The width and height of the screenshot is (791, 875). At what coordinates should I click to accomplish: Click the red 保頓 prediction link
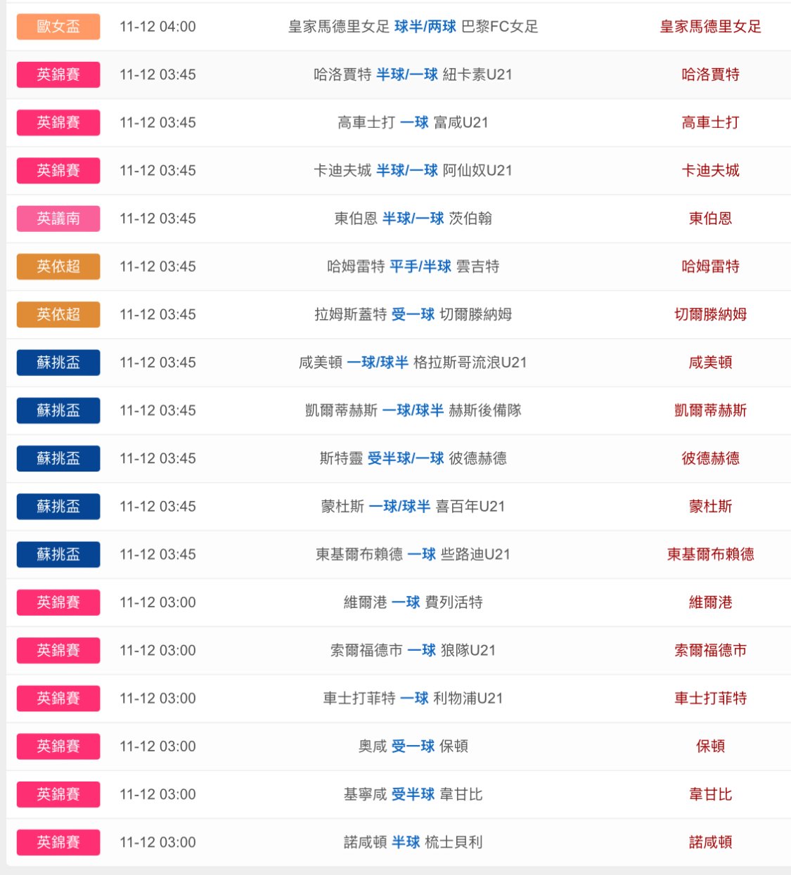[x=710, y=746]
